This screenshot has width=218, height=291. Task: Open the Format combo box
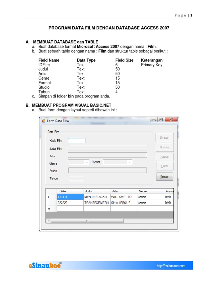(x=118, y=162)
